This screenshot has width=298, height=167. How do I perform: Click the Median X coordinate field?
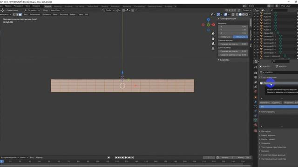[x=233, y=27]
